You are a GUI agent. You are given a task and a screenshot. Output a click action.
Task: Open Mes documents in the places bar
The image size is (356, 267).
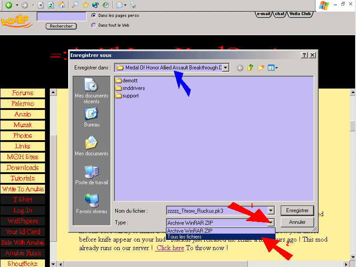pyautogui.click(x=92, y=146)
